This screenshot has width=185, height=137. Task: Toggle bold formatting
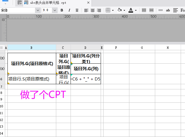[x=62, y=10]
